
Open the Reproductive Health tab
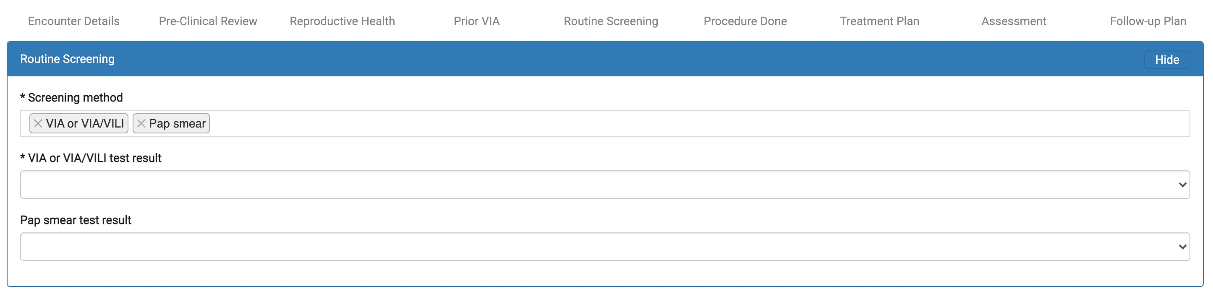pyautogui.click(x=342, y=21)
